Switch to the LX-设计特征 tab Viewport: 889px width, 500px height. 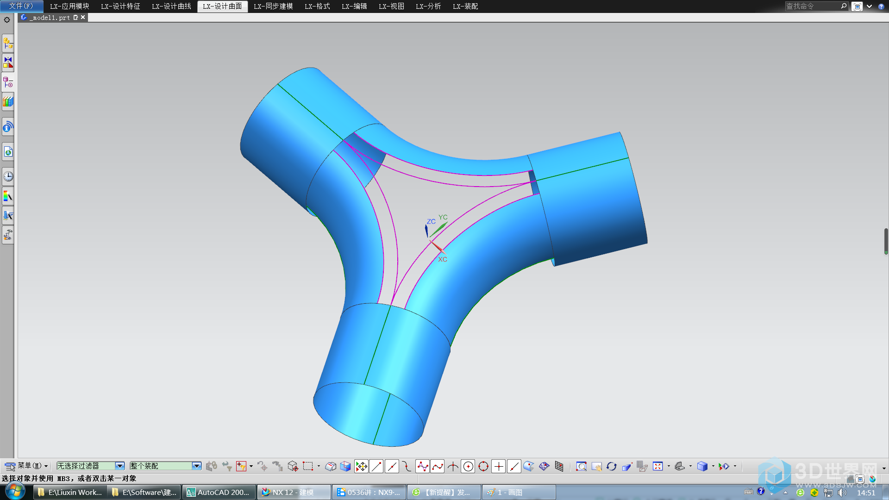tap(120, 6)
